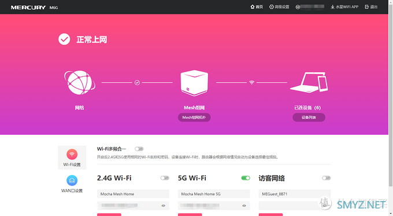393x216 pixels.
Task: Click the 网络 label
Action: point(79,108)
